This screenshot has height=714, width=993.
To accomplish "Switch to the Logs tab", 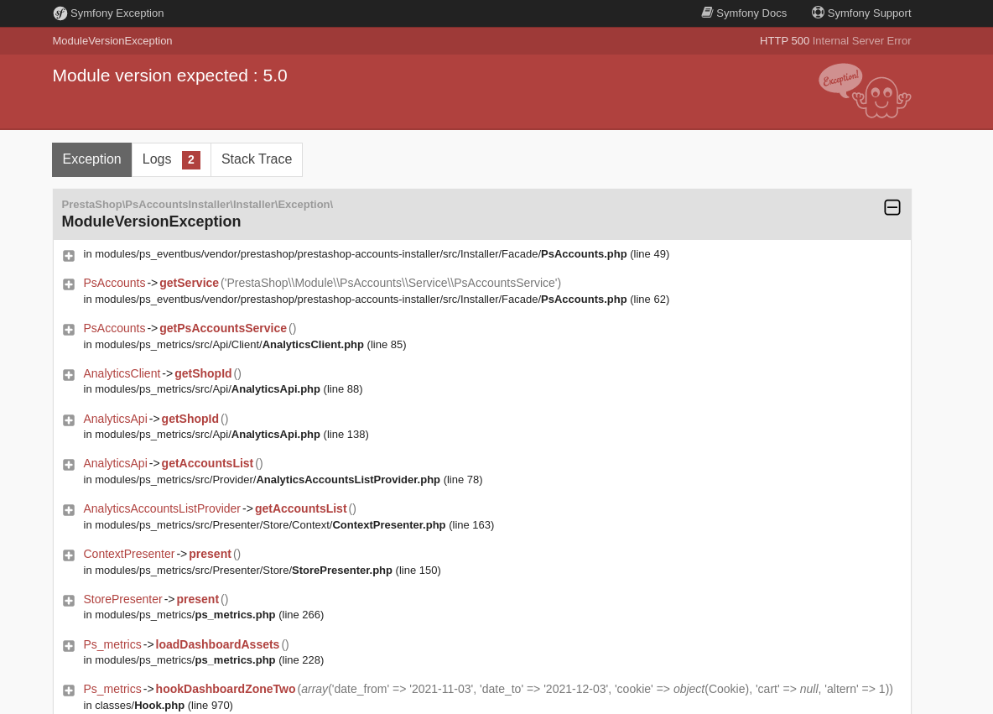I will click(171, 159).
